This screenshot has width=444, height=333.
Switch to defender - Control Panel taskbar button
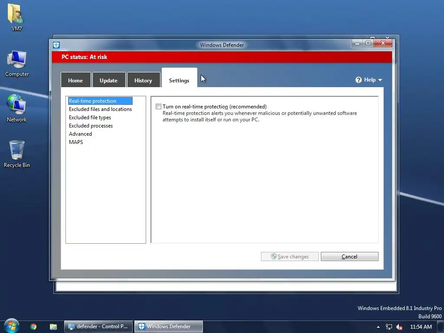point(98,326)
